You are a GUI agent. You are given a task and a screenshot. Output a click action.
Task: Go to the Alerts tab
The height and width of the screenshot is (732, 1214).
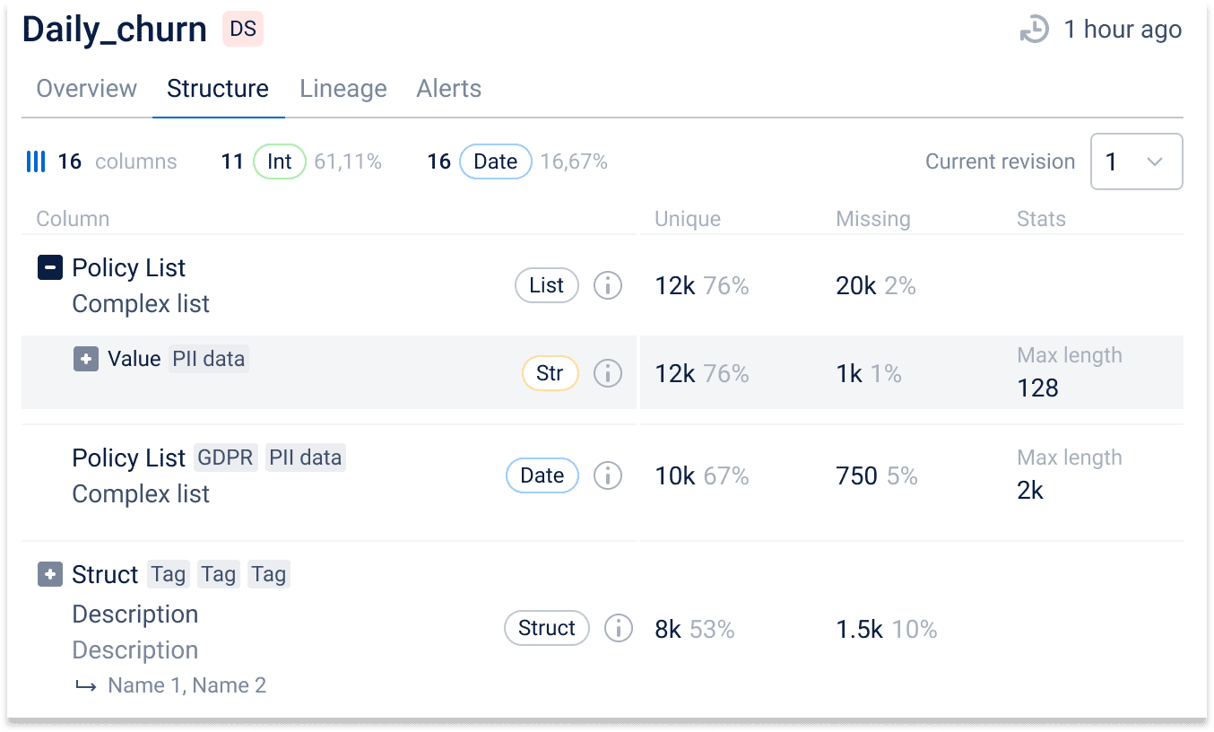click(x=449, y=89)
